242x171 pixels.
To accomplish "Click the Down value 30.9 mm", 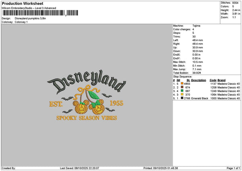I will pos(198,51).
